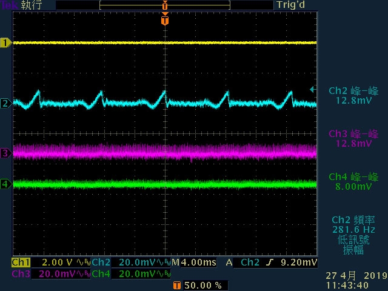Select the green channel 4 ground marker
This screenshot has height=291, width=388.
tap(6, 184)
